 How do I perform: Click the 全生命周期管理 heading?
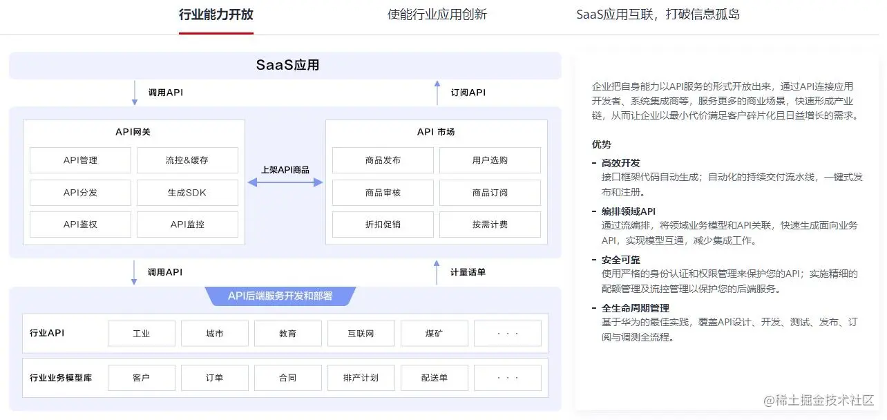[x=636, y=308]
